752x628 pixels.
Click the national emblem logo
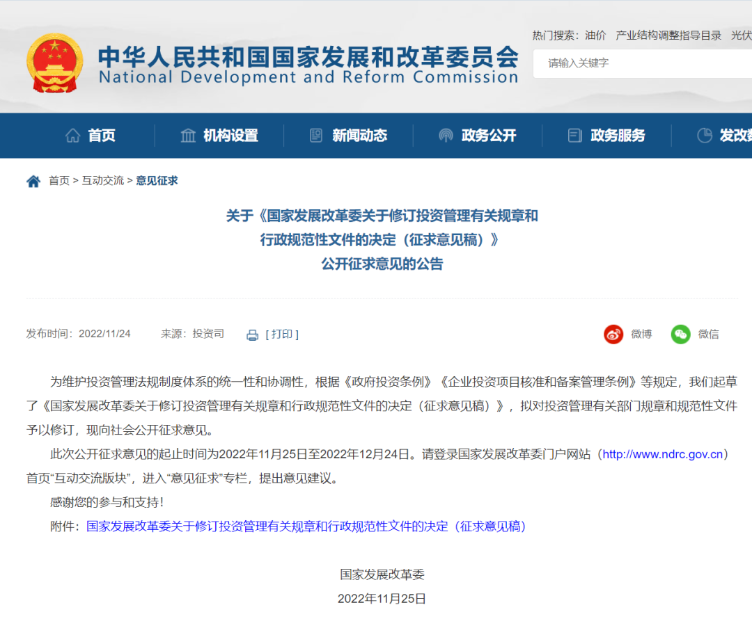[54, 63]
